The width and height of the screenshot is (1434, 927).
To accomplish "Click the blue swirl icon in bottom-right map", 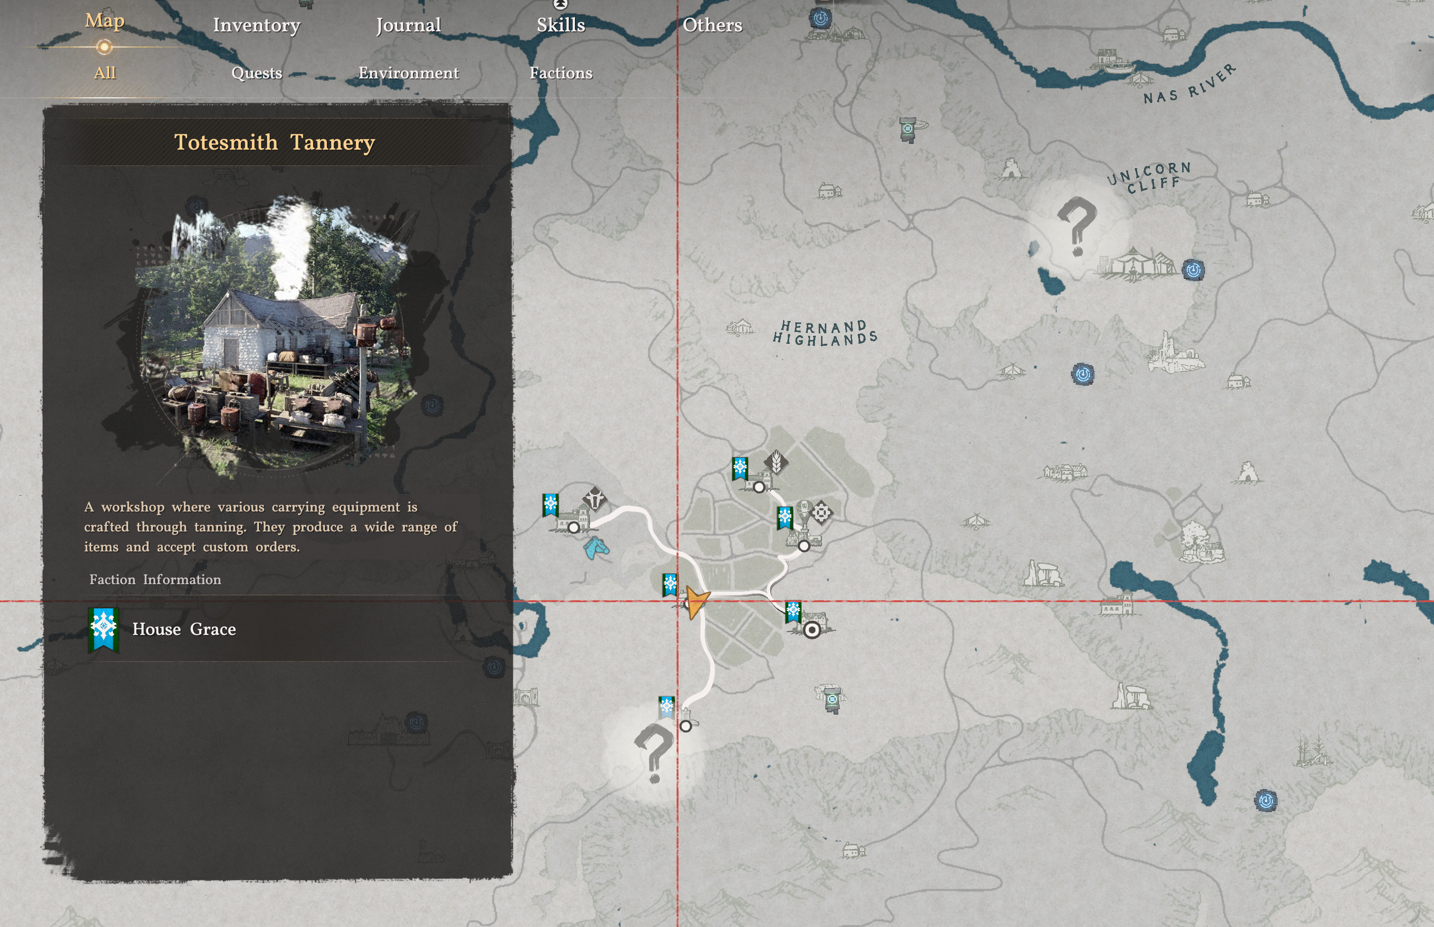I will [1265, 801].
